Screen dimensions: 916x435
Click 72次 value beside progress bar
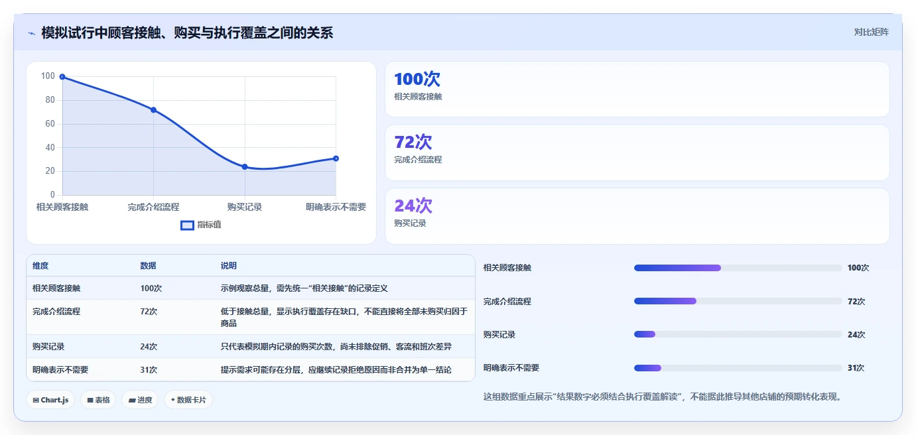[856, 301]
